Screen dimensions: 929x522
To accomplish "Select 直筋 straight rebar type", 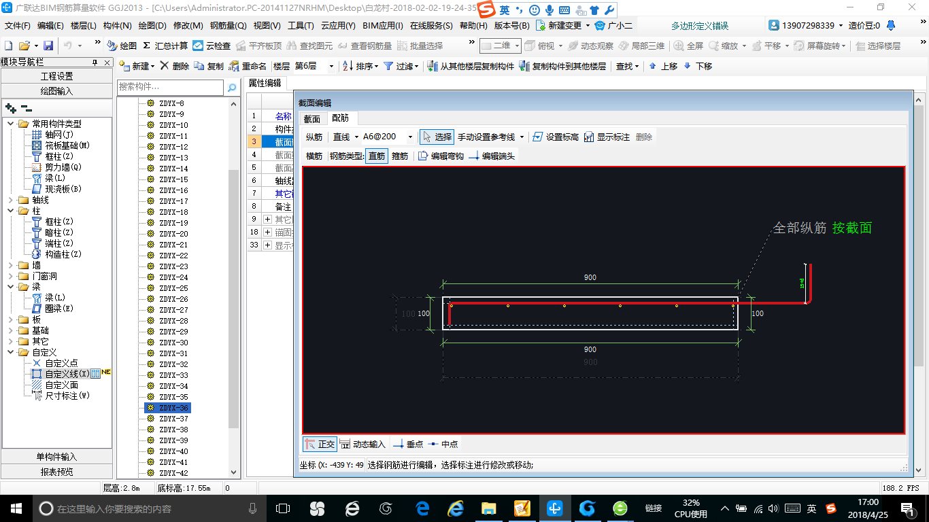I will 377,156.
